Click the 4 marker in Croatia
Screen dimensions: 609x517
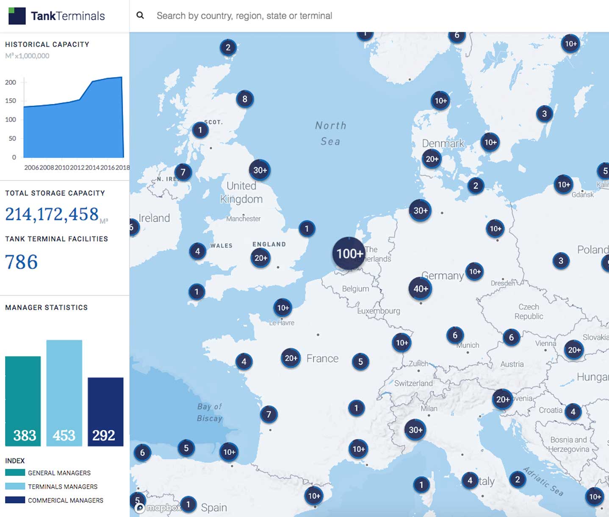(x=573, y=411)
